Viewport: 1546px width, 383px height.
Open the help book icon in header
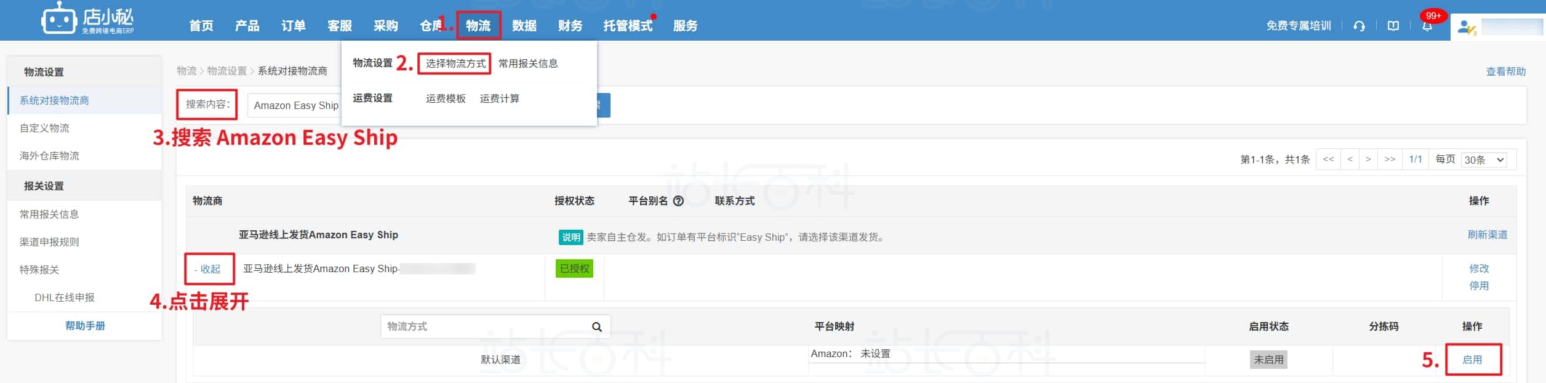coord(1393,26)
